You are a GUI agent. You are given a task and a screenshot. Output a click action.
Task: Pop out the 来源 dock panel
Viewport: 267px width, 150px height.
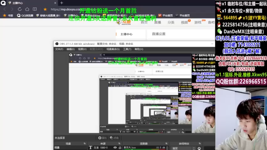pyautogui.click(x=119, y=144)
